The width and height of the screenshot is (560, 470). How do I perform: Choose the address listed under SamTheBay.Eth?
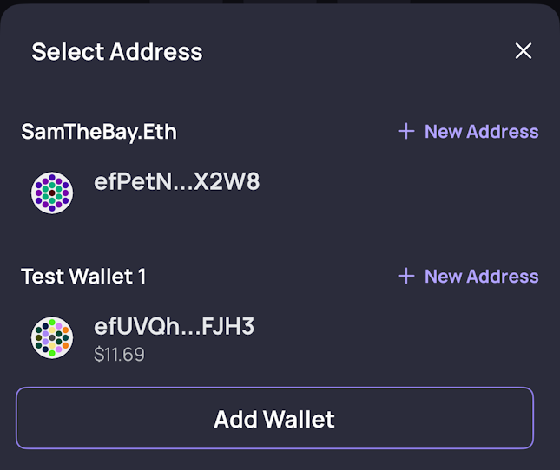177,184
